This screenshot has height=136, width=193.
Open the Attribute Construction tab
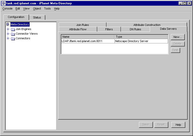point(147,25)
